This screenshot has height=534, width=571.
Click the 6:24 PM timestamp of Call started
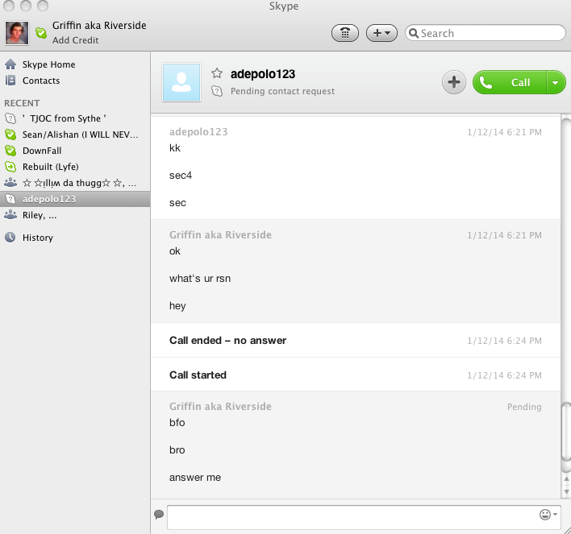(505, 375)
